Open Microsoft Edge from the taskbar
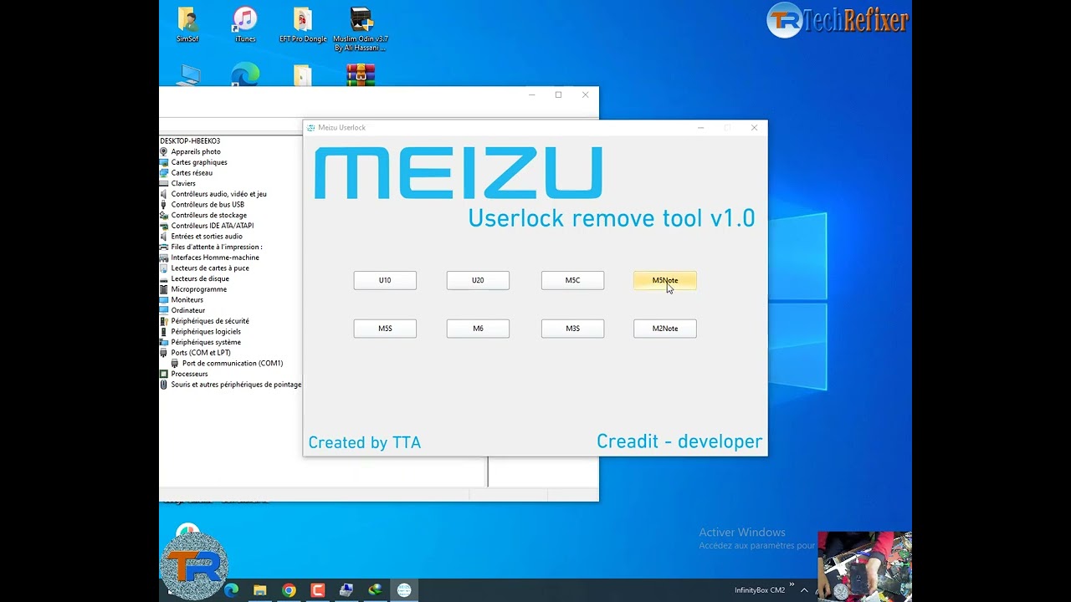The image size is (1071, 602). tap(232, 590)
